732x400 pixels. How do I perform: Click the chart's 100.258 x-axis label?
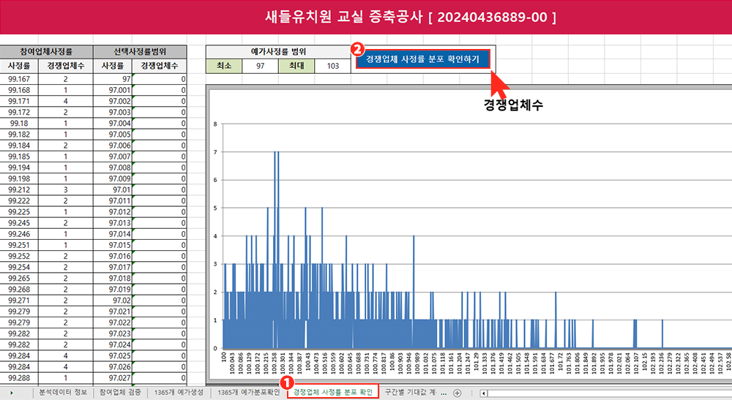274,363
